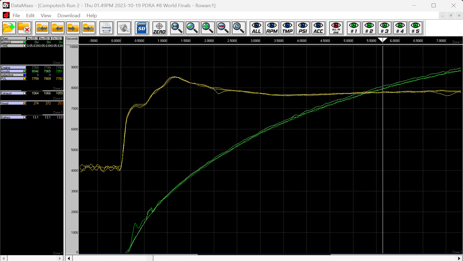Toggle the #3 custom view

click(384, 28)
